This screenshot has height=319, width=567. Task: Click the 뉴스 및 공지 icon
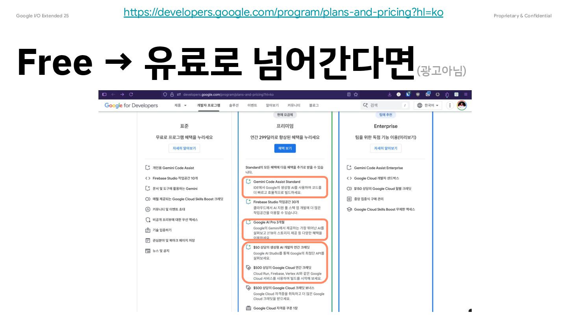pos(148,251)
